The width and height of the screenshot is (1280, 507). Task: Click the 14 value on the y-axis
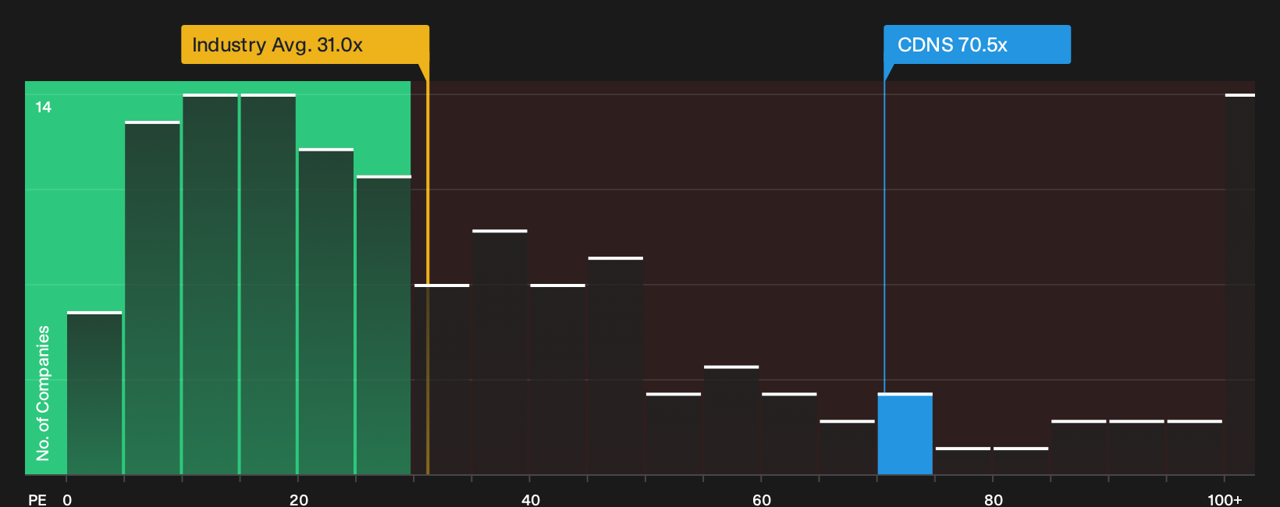44,107
